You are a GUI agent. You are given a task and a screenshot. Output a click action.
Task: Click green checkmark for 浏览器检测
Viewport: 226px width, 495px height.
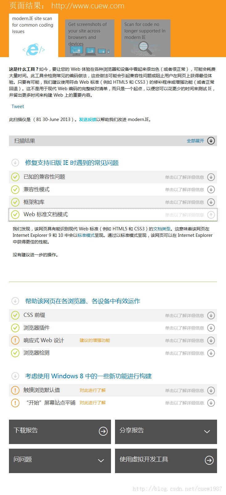point(15,353)
